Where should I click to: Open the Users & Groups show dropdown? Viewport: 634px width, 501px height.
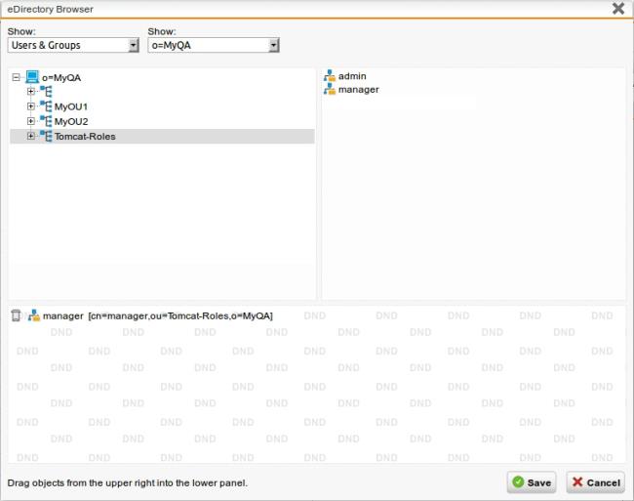point(133,46)
